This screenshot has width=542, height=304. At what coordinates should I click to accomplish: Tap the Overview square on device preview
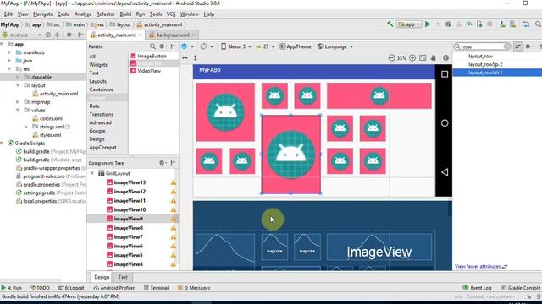click(445, 74)
